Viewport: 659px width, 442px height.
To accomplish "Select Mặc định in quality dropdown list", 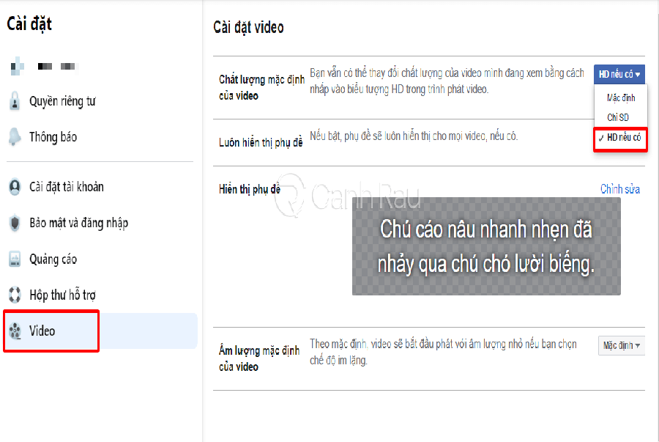I will pos(621,97).
